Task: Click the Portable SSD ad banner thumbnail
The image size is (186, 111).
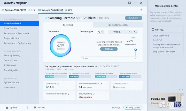Action: point(167,100)
